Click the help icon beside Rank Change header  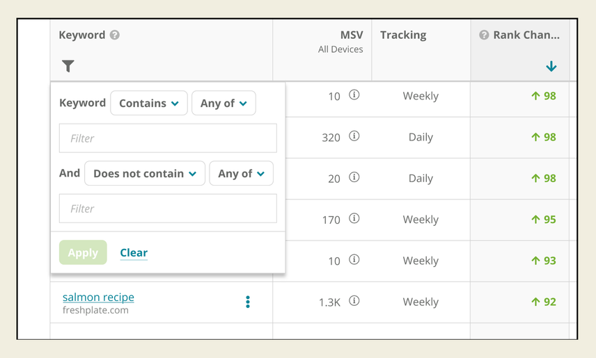pos(484,35)
